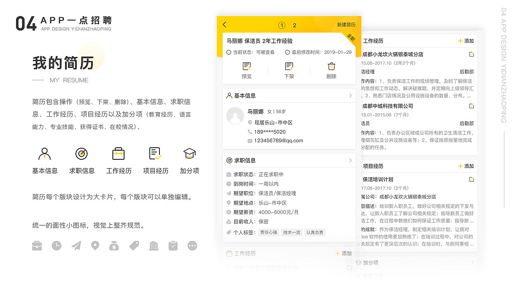Image resolution: width=514 pixels, height=289 pixels.
Task: Click the 工作经历 legend briefcase icon on left
Action: pos(118,154)
